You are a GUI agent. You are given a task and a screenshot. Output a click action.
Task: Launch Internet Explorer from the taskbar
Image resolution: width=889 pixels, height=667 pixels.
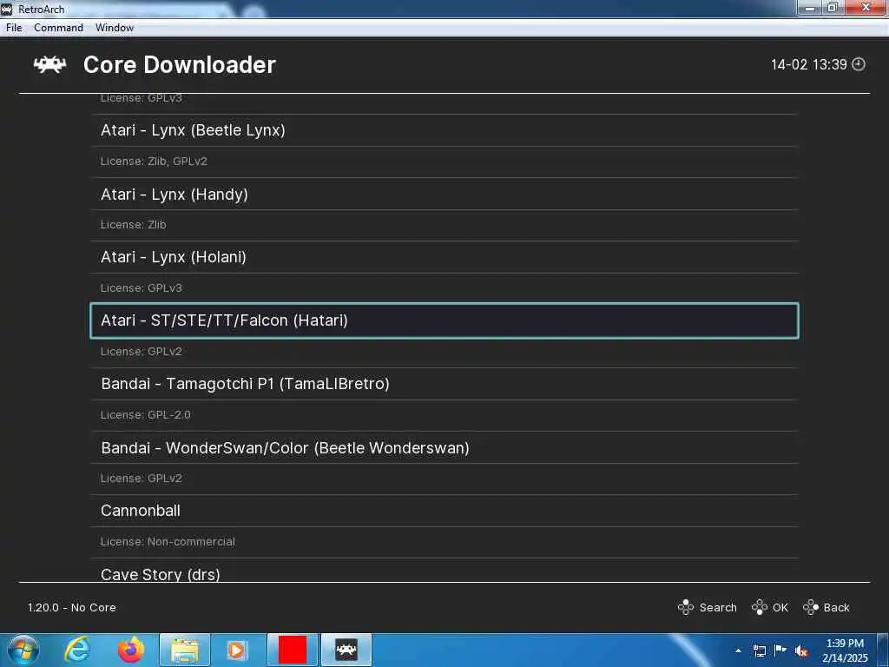click(77, 650)
